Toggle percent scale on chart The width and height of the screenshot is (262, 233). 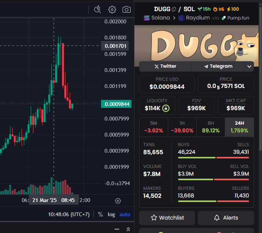coord(100,214)
